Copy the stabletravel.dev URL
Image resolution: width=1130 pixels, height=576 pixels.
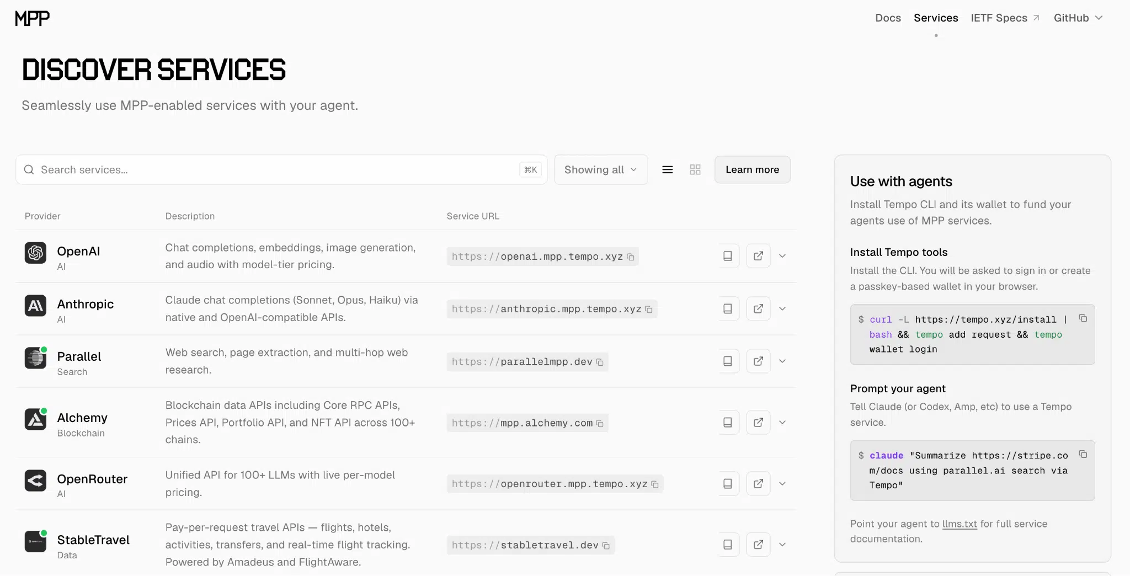point(606,546)
